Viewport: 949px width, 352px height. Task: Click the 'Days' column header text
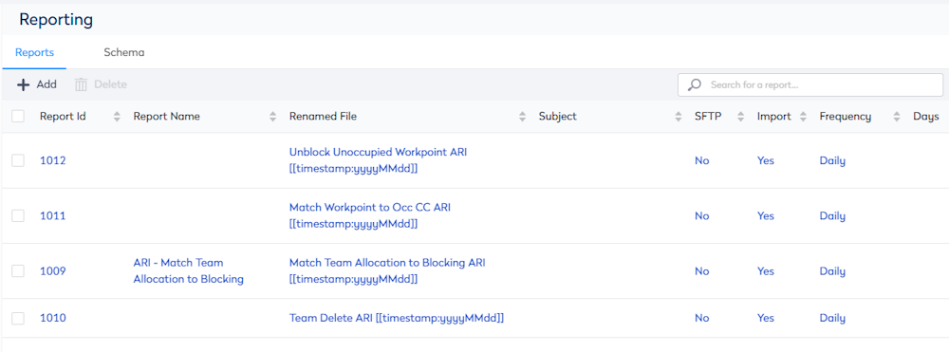coord(926,116)
